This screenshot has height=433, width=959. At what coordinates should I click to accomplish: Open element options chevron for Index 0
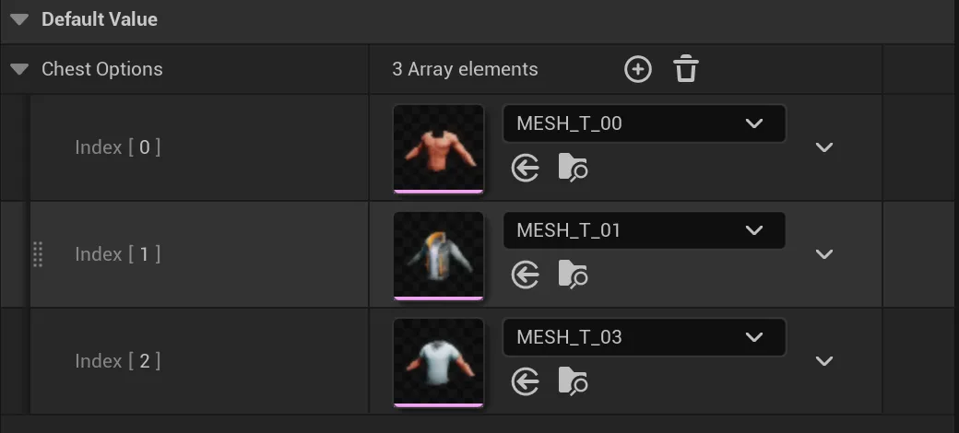tap(824, 147)
